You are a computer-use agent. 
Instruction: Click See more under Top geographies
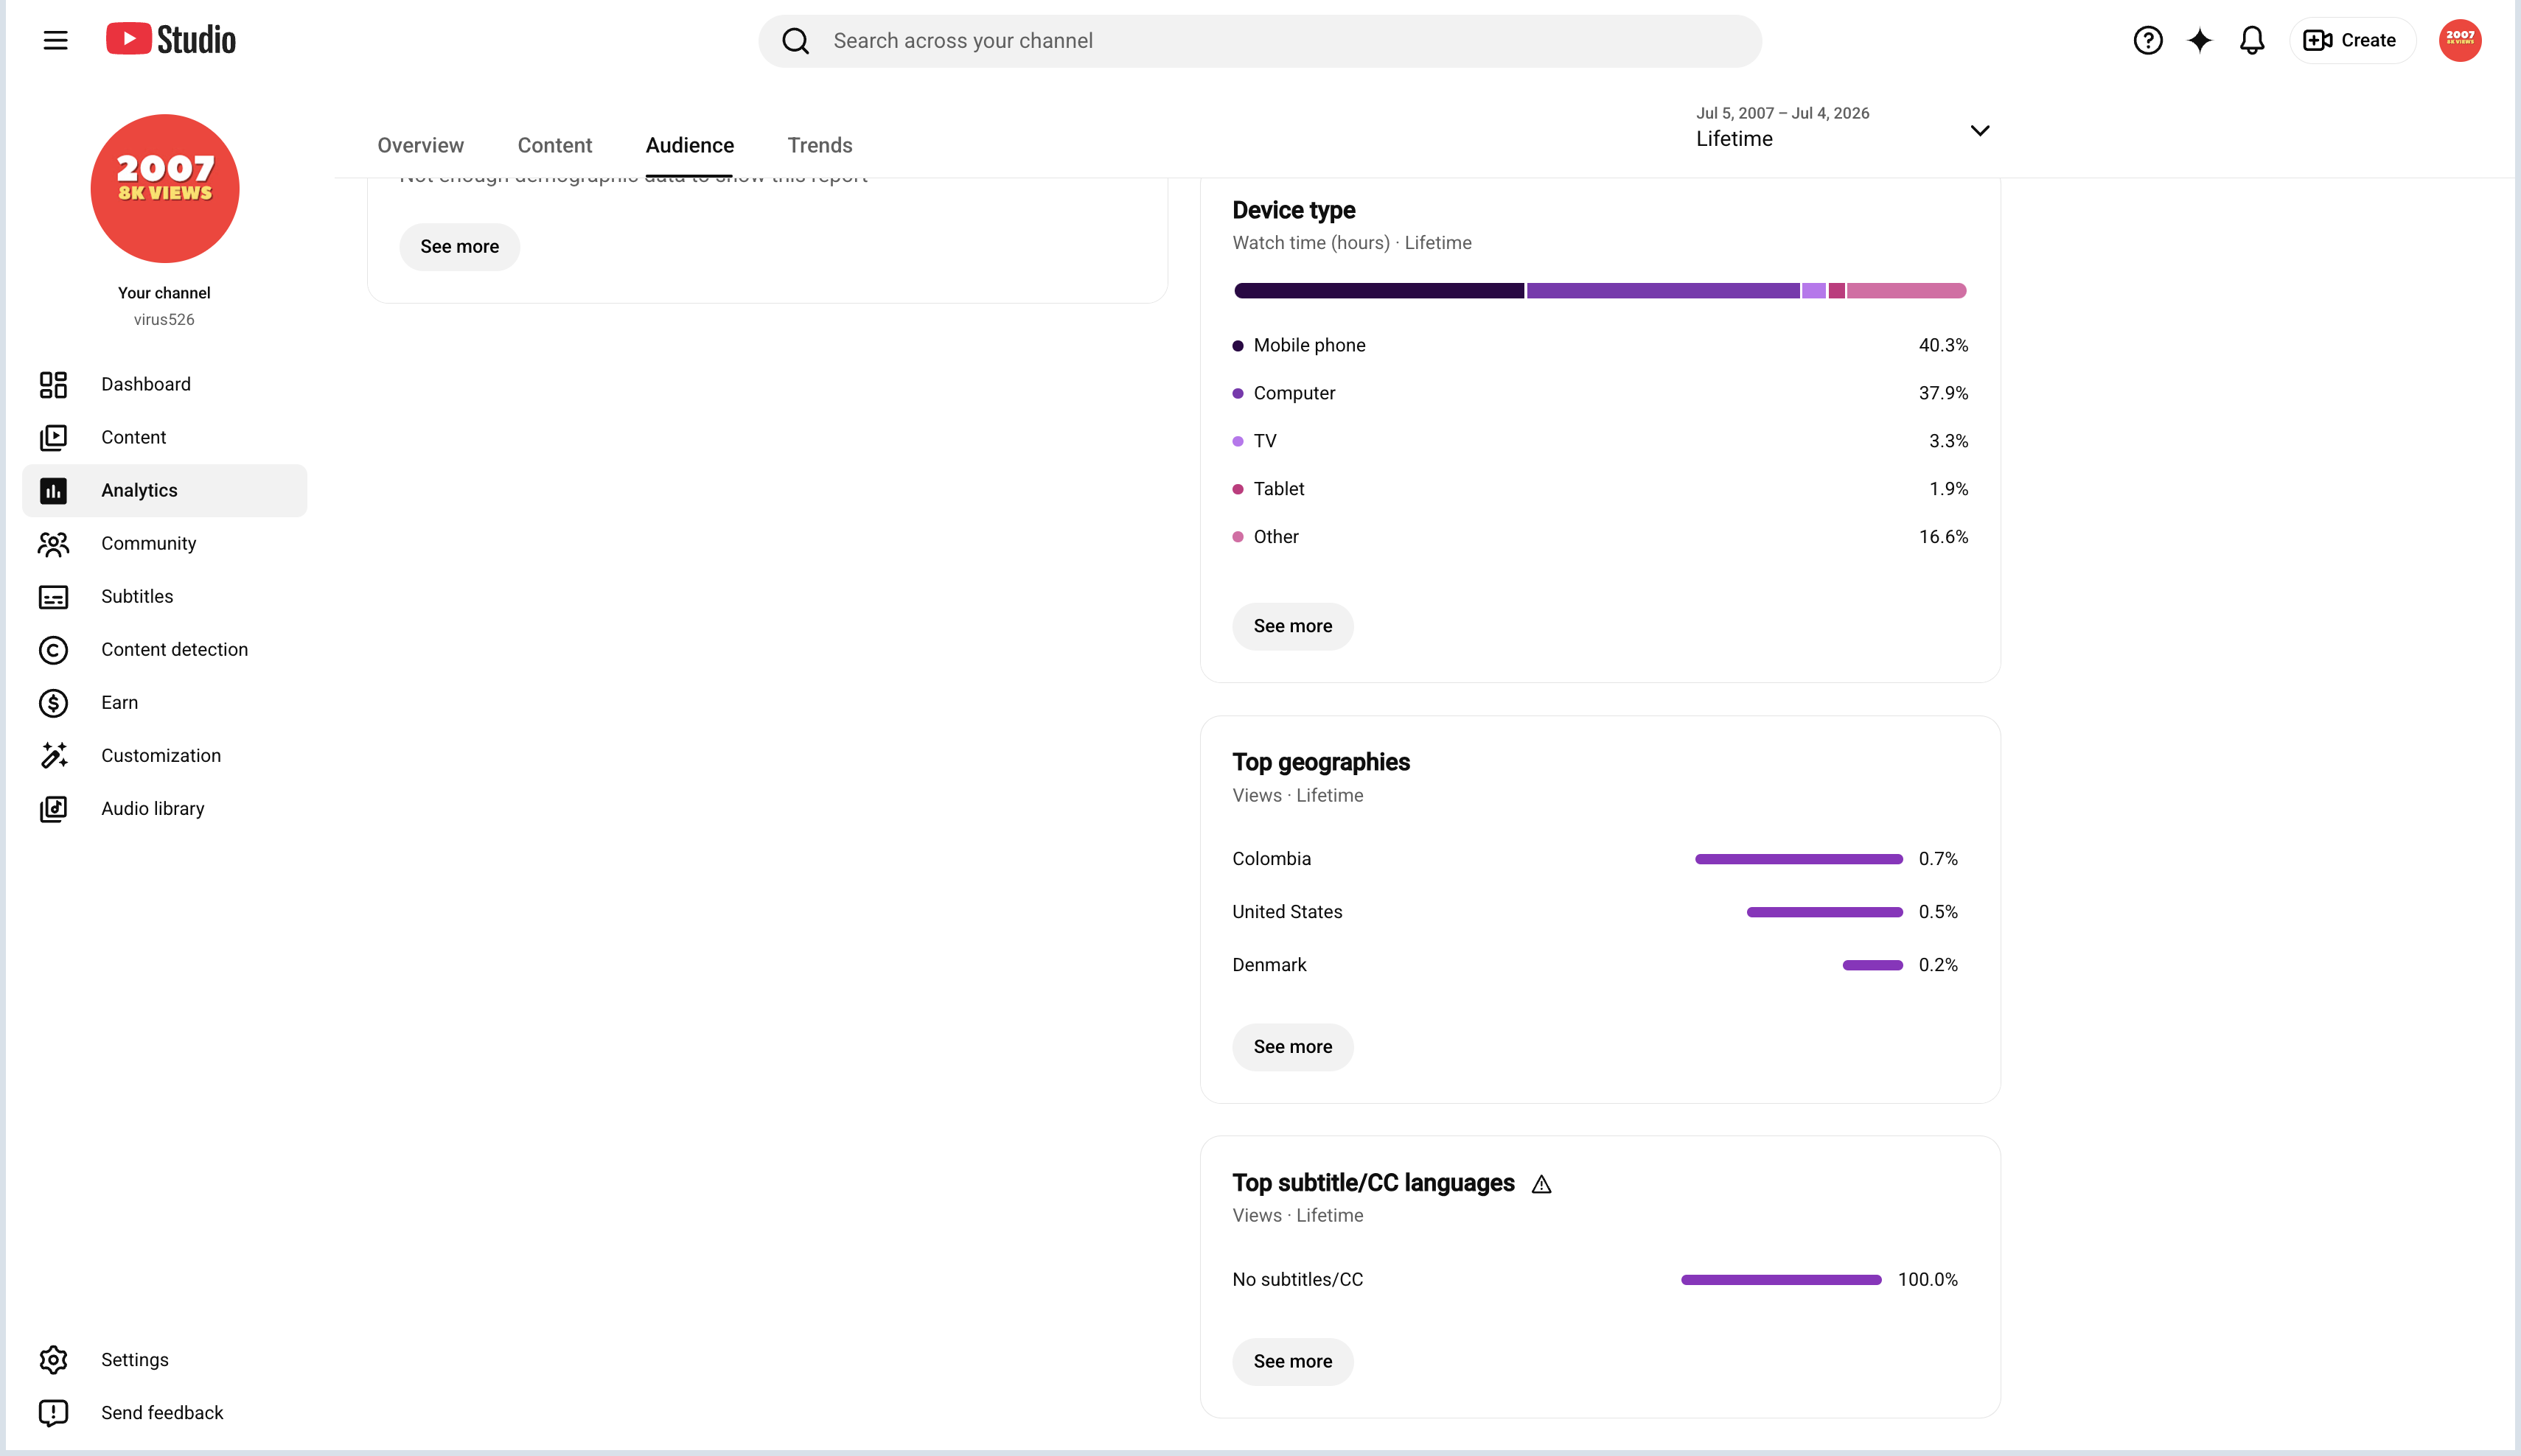tap(1292, 1047)
